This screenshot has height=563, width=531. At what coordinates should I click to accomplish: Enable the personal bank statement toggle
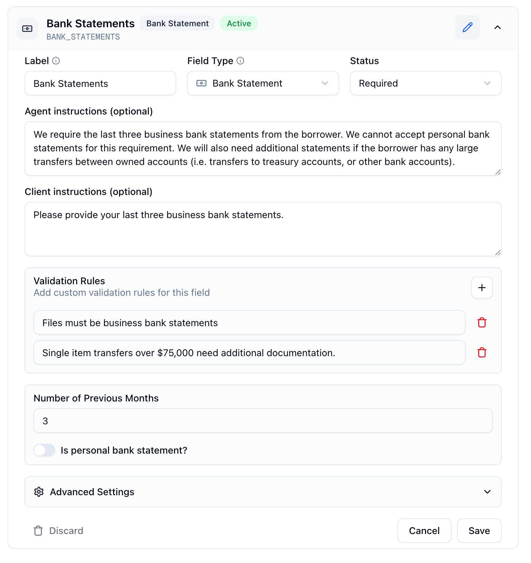(44, 450)
